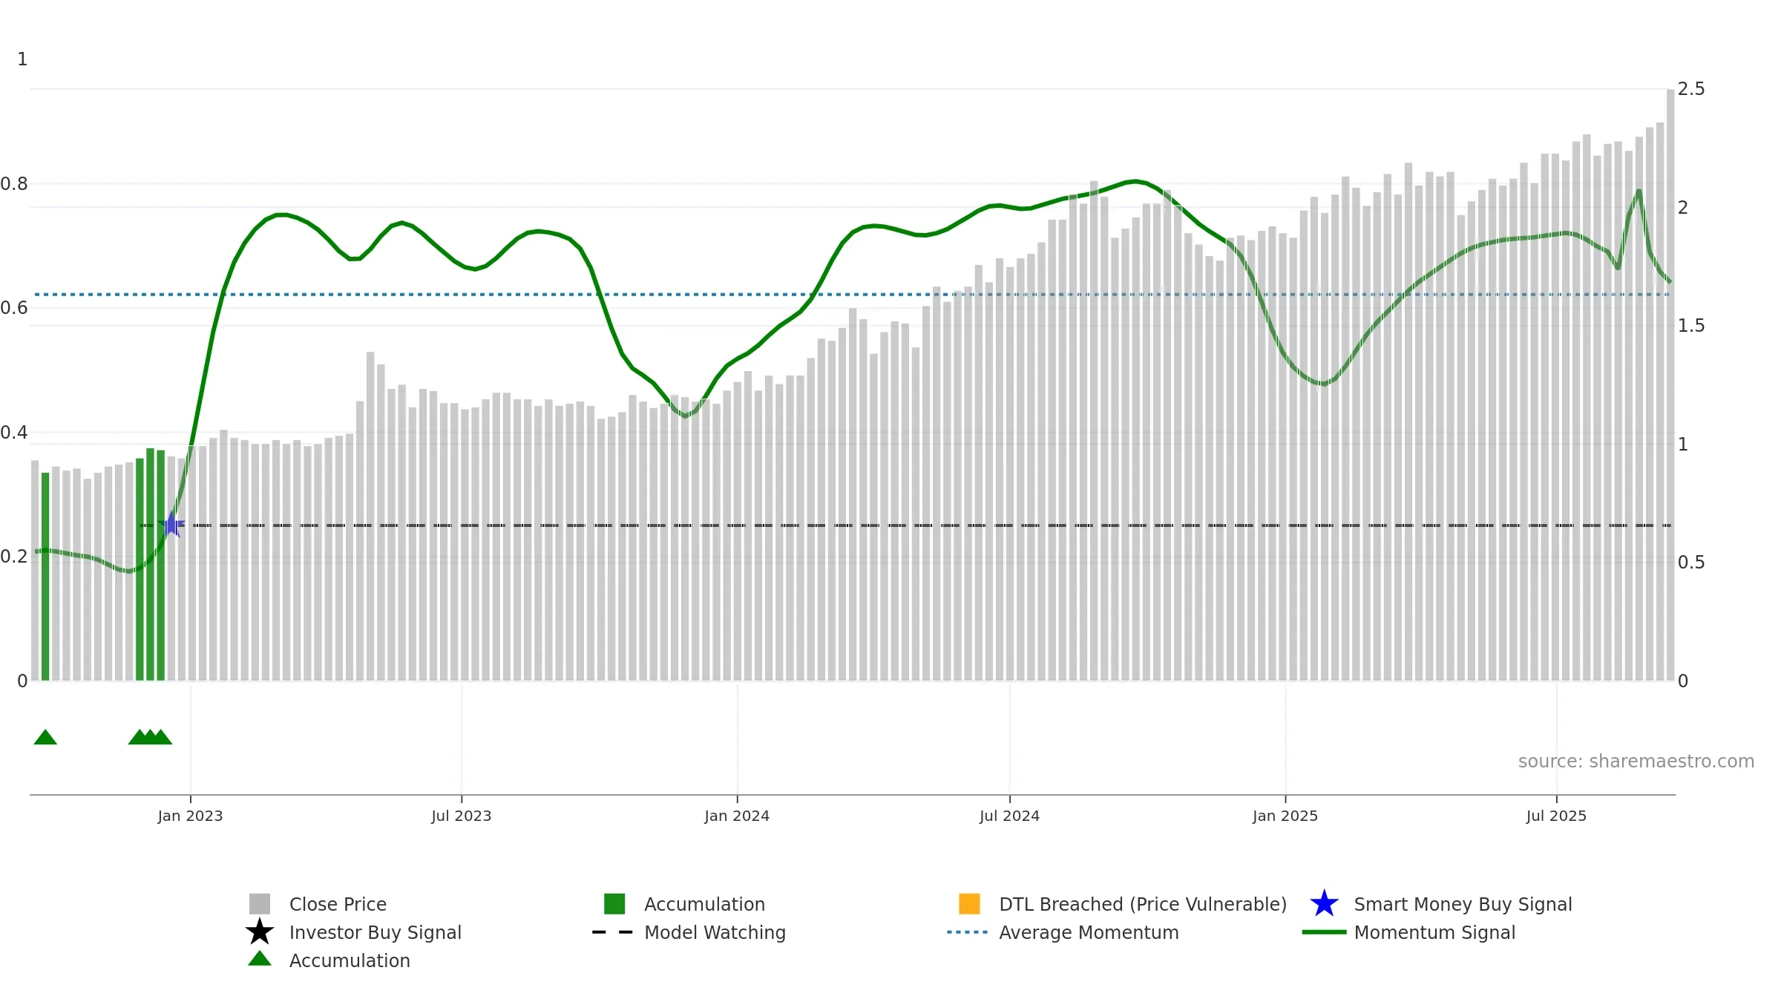Click the green Accumulation triangle legend icon

pyautogui.click(x=260, y=959)
